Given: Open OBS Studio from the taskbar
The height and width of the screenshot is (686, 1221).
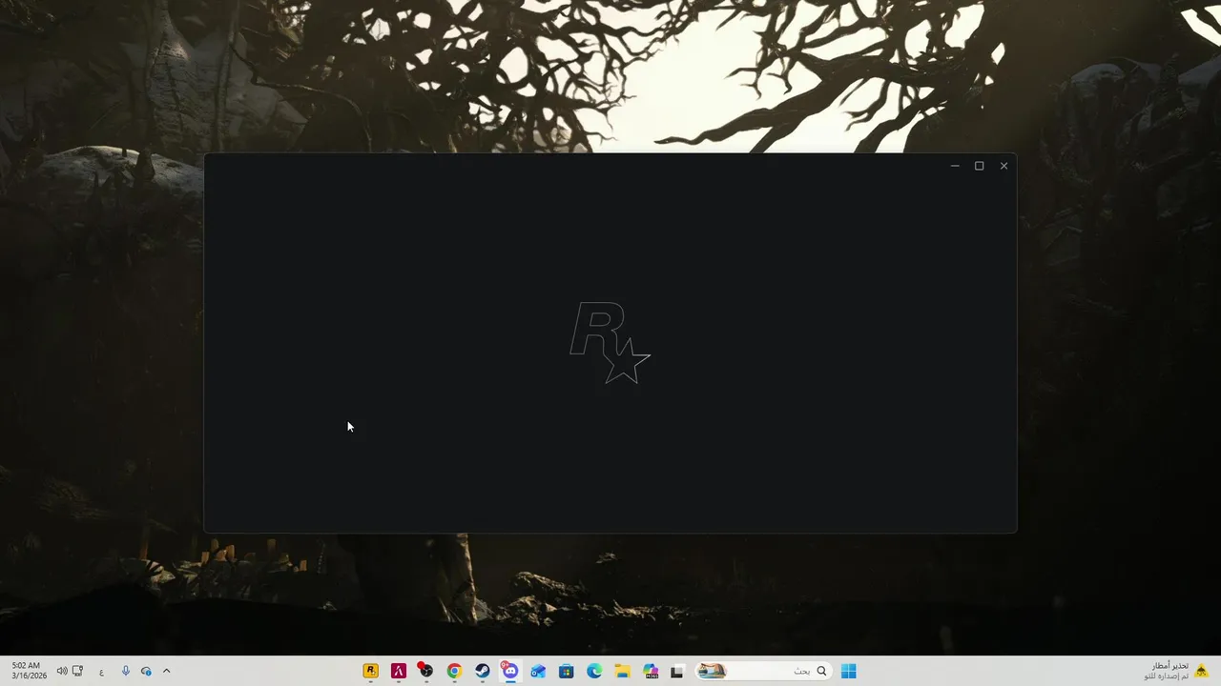Looking at the screenshot, I should point(426,671).
